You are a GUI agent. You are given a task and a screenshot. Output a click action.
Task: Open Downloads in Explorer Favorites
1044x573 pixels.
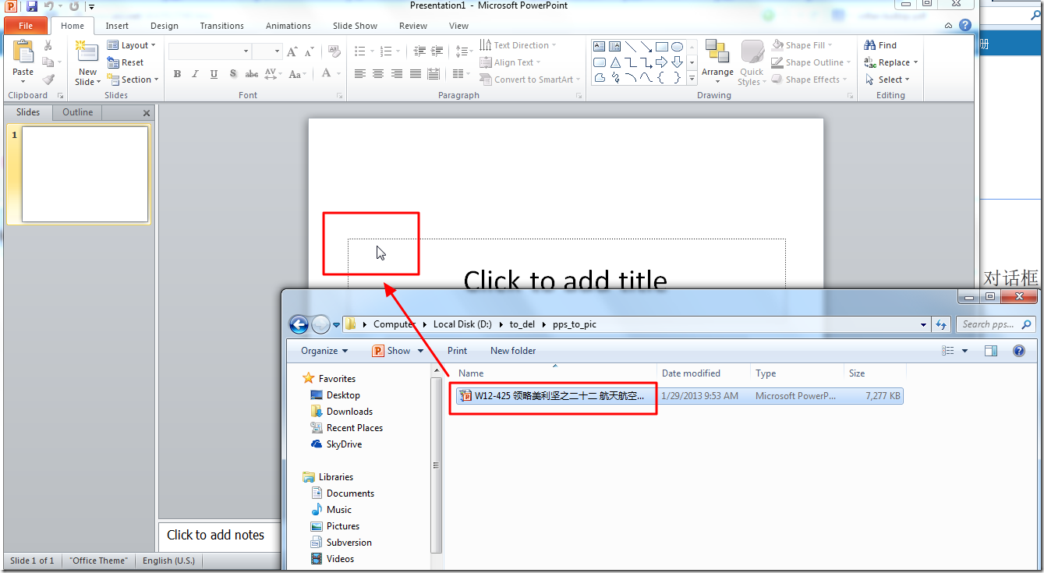coord(349,412)
